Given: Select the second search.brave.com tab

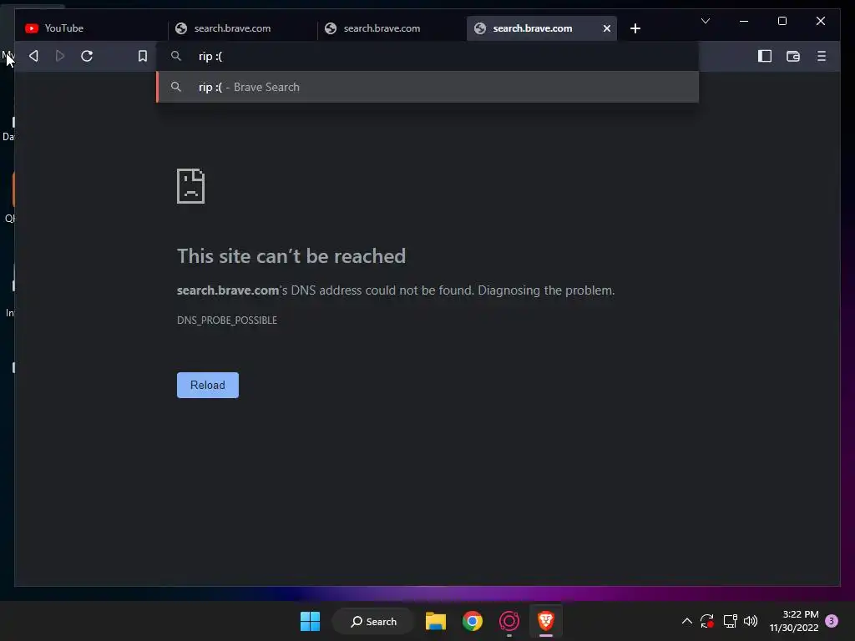Looking at the screenshot, I should [392, 28].
